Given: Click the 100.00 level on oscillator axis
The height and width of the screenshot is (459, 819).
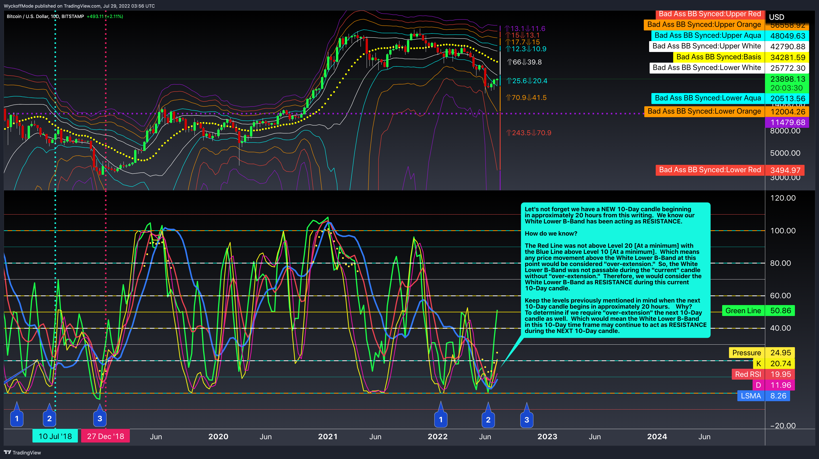Looking at the screenshot, I should pyautogui.click(x=783, y=231).
